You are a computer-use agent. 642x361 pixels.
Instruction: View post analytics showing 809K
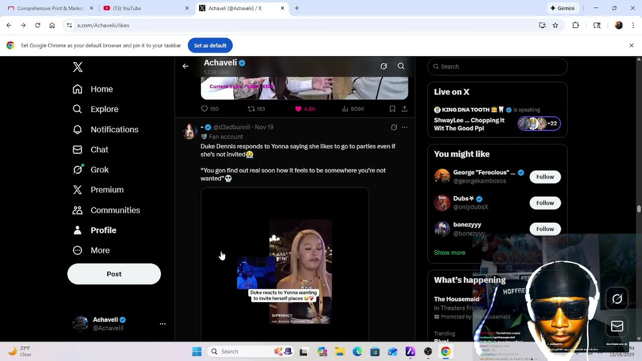pos(353,109)
